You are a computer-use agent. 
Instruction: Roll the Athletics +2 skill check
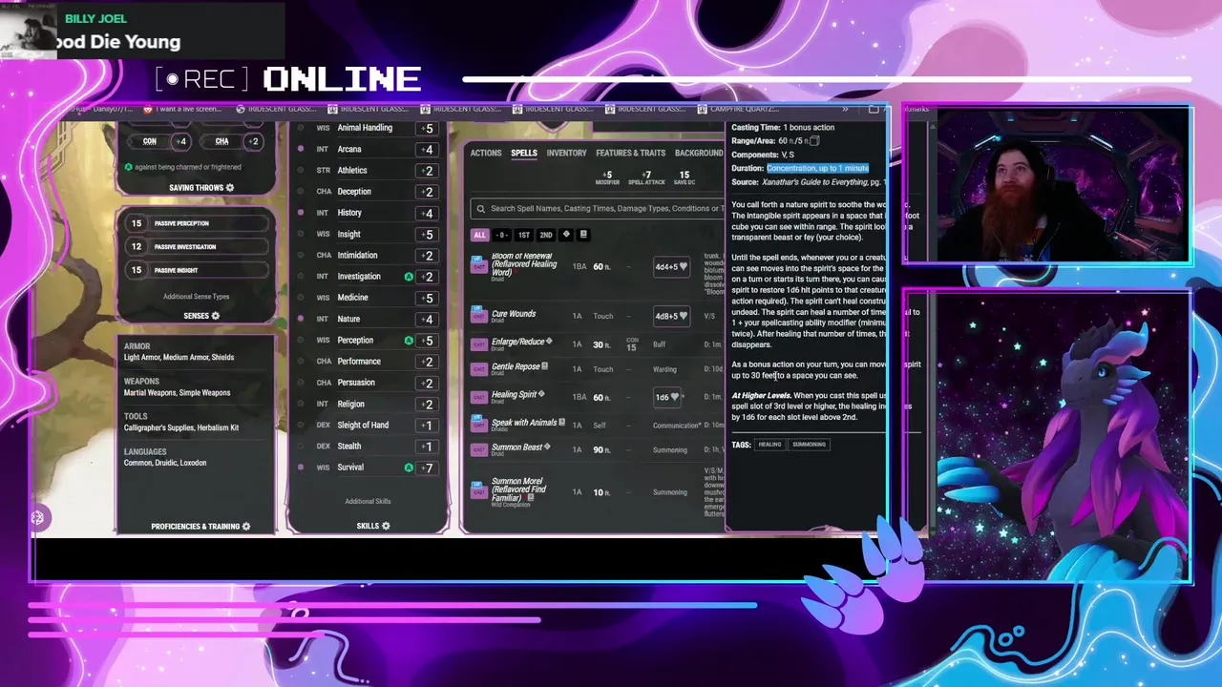(x=428, y=171)
